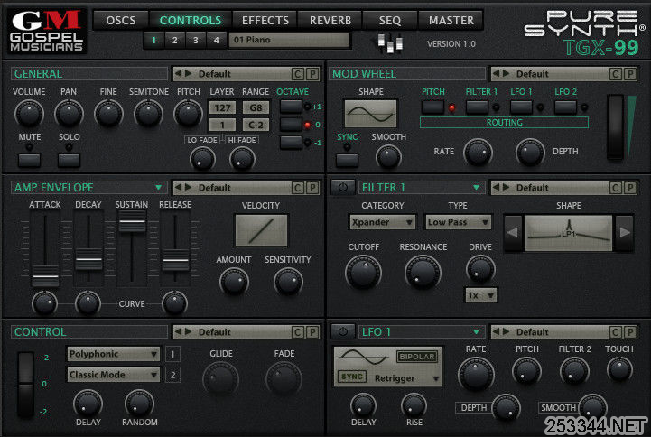Paste the LFO 1 preset with P

[630, 332]
